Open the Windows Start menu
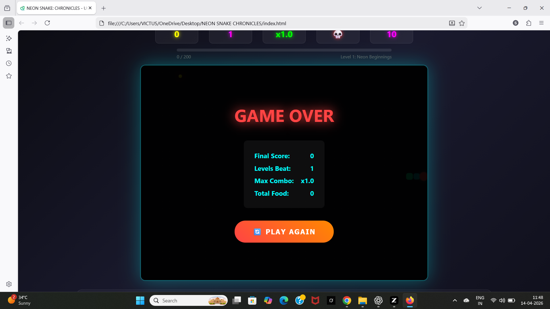Image resolution: width=550 pixels, height=309 pixels. (140, 300)
